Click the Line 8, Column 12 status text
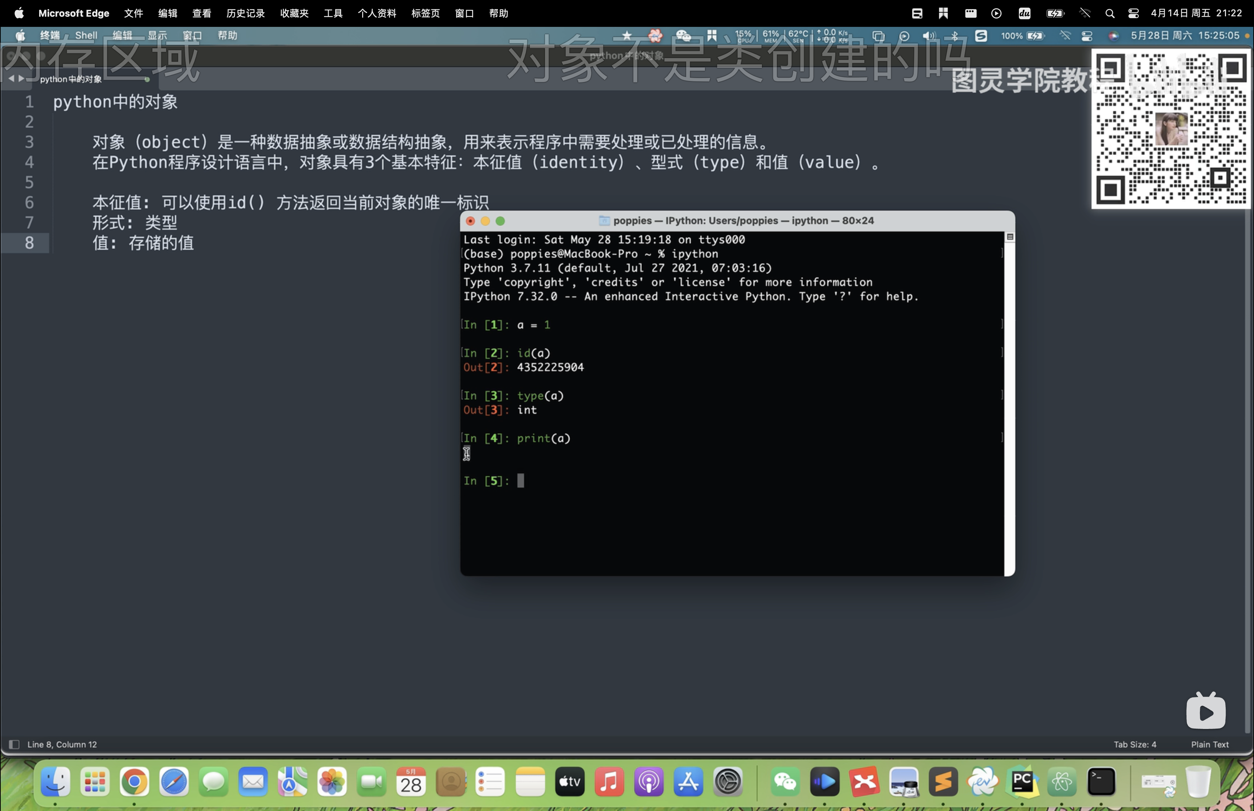This screenshot has width=1254, height=811. pyautogui.click(x=62, y=744)
